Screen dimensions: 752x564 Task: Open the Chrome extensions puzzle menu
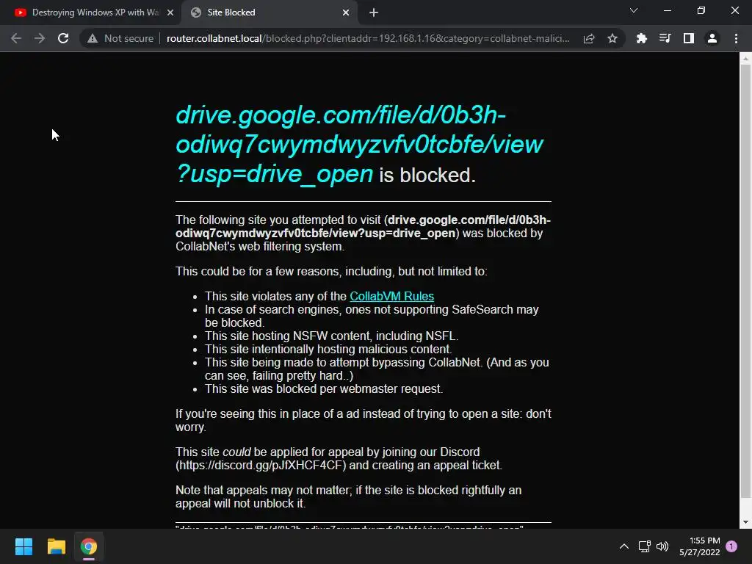[x=641, y=38]
